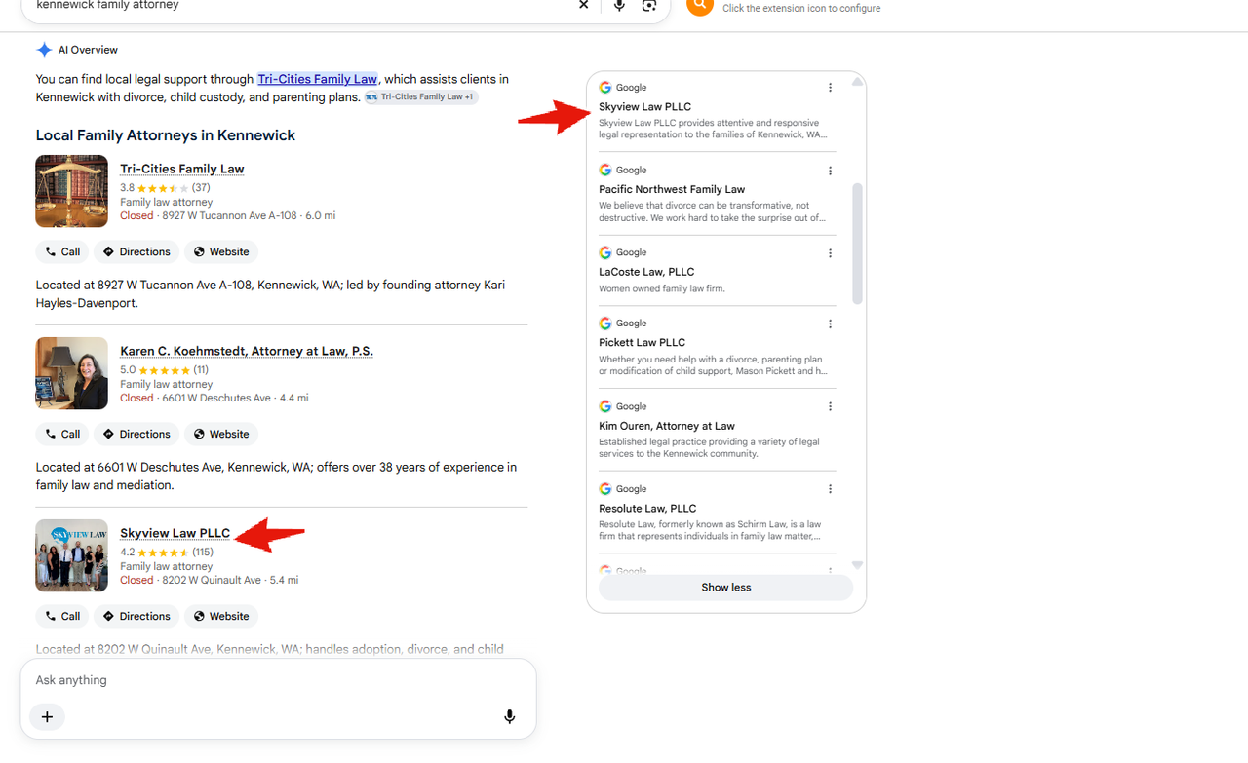Get directions to Karen C. Koehmstedt's office
The height and width of the screenshot is (763, 1248).
[136, 434]
